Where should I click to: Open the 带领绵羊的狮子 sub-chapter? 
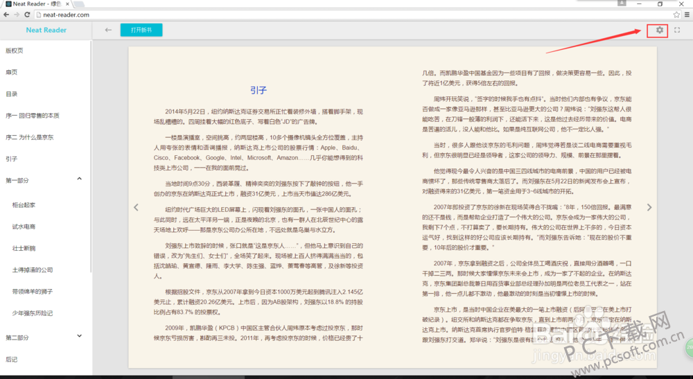click(33, 292)
